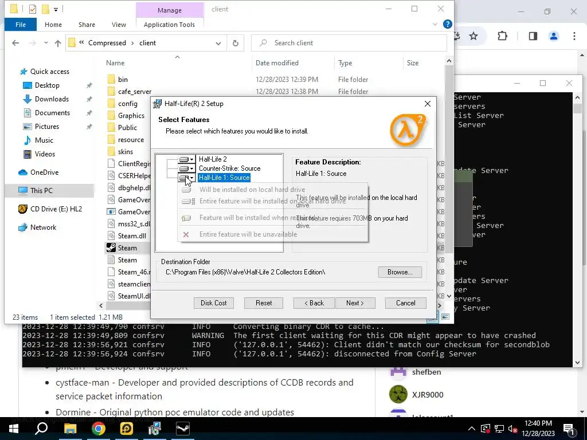This screenshot has height=440, width=587.
Task: Open Music in navigation pane
Action: (44, 140)
